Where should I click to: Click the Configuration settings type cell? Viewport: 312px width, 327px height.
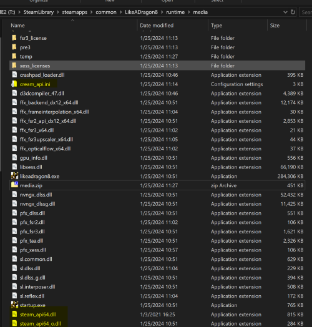coord(236,84)
